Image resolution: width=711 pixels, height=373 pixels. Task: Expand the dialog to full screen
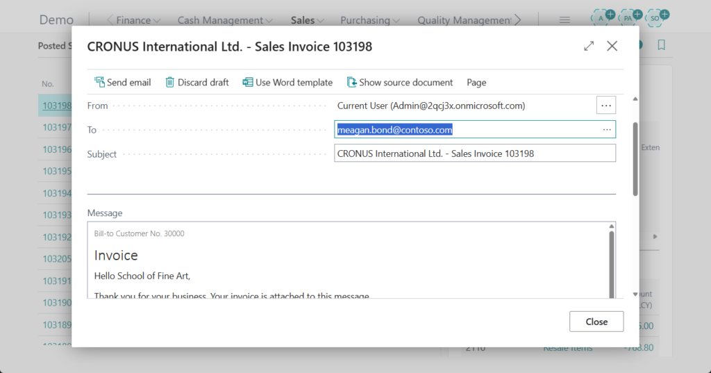[x=589, y=47]
